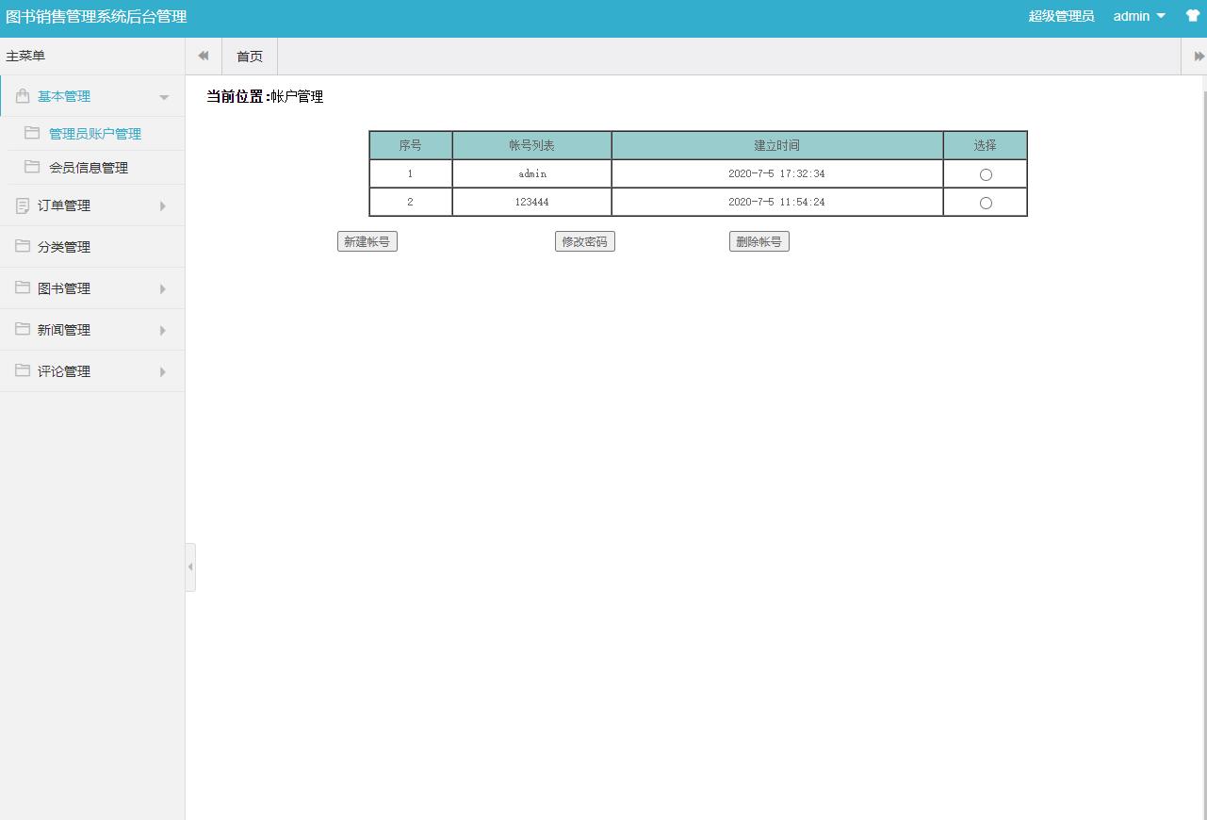This screenshot has width=1207, height=820.
Task: Click the handbag icon beside 基本管理
Action: 21,95
